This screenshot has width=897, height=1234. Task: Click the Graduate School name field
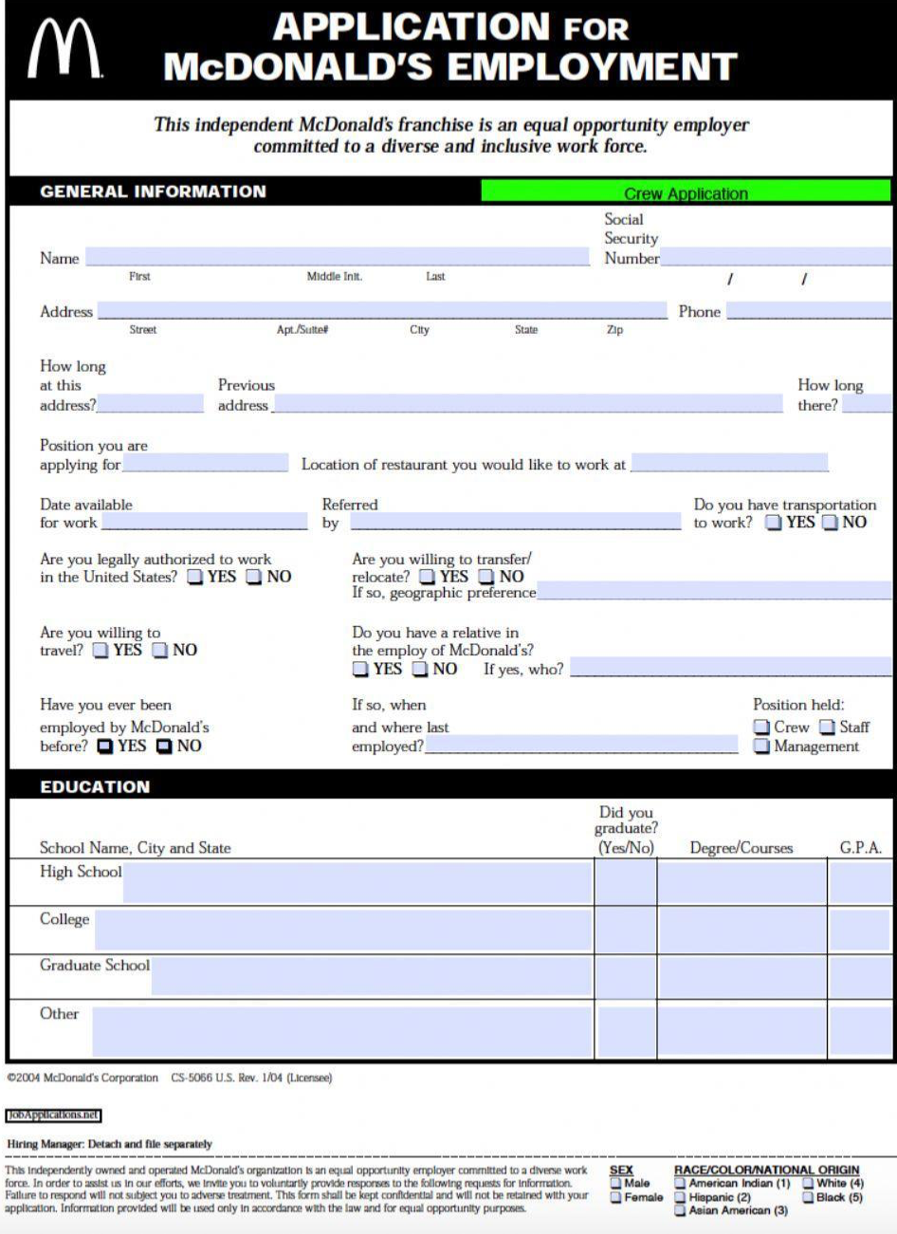click(371, 976)
